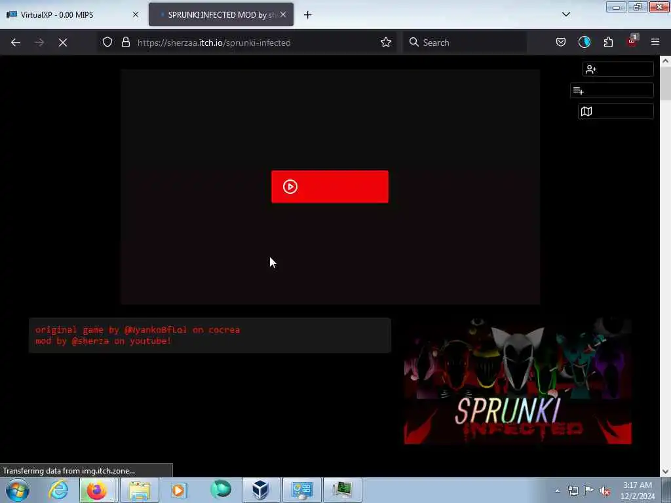Open the Windows Start orb
This screenshot has width=671, height=503.
[x=18, y=490]
